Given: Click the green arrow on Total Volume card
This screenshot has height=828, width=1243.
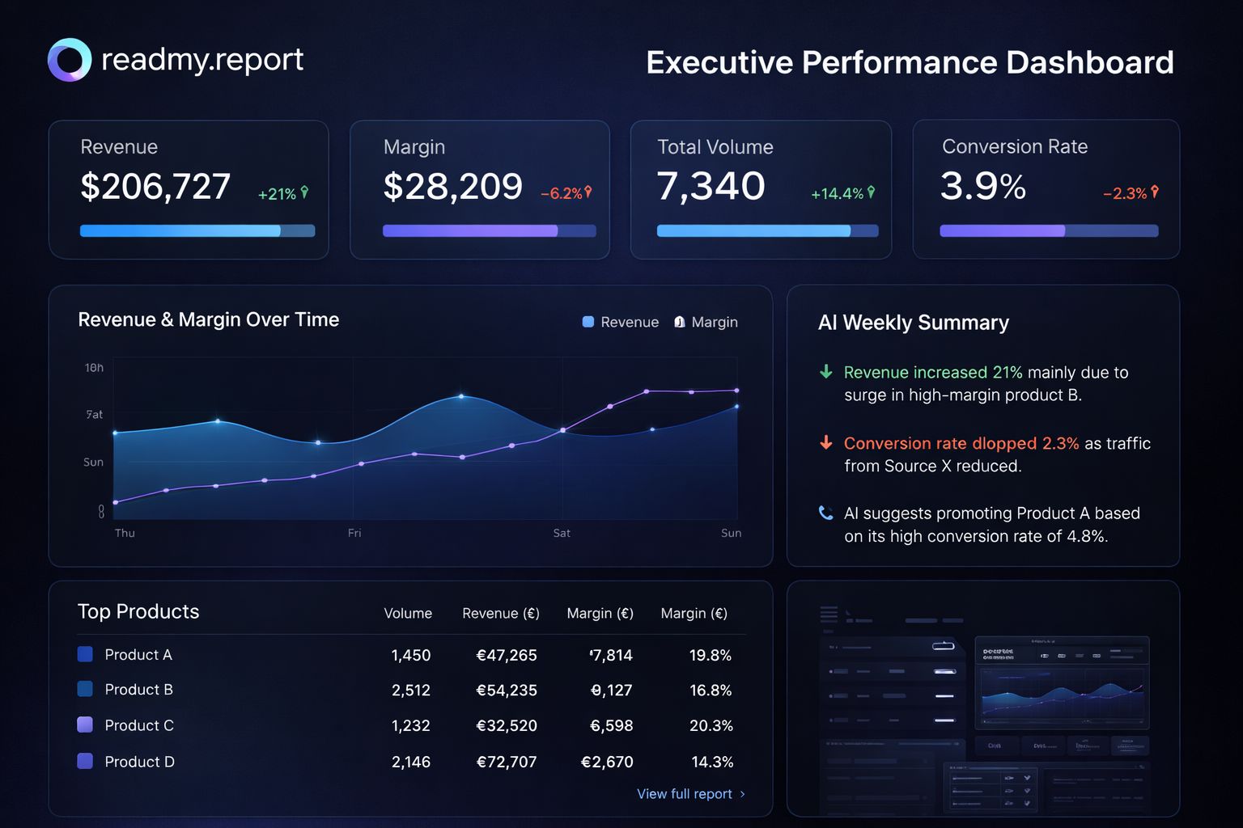Looking at the screenshot, I should (872, 193).
